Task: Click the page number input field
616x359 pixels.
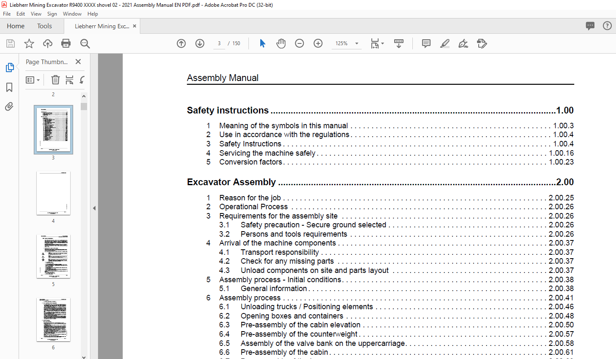Action: click(x=219, y=43)
